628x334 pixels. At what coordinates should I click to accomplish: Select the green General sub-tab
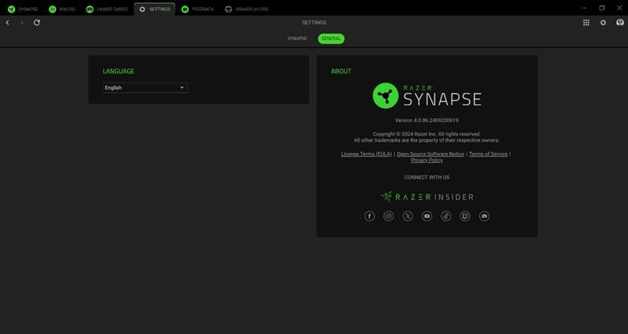331,39
